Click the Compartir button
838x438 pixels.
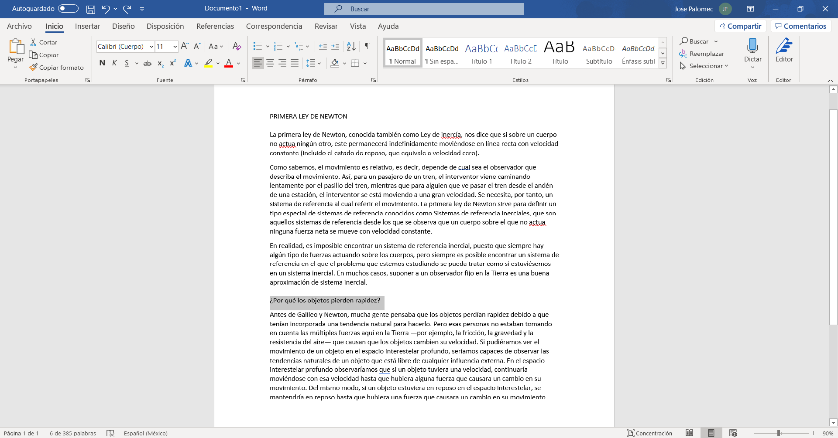click(x=740, y=26)
